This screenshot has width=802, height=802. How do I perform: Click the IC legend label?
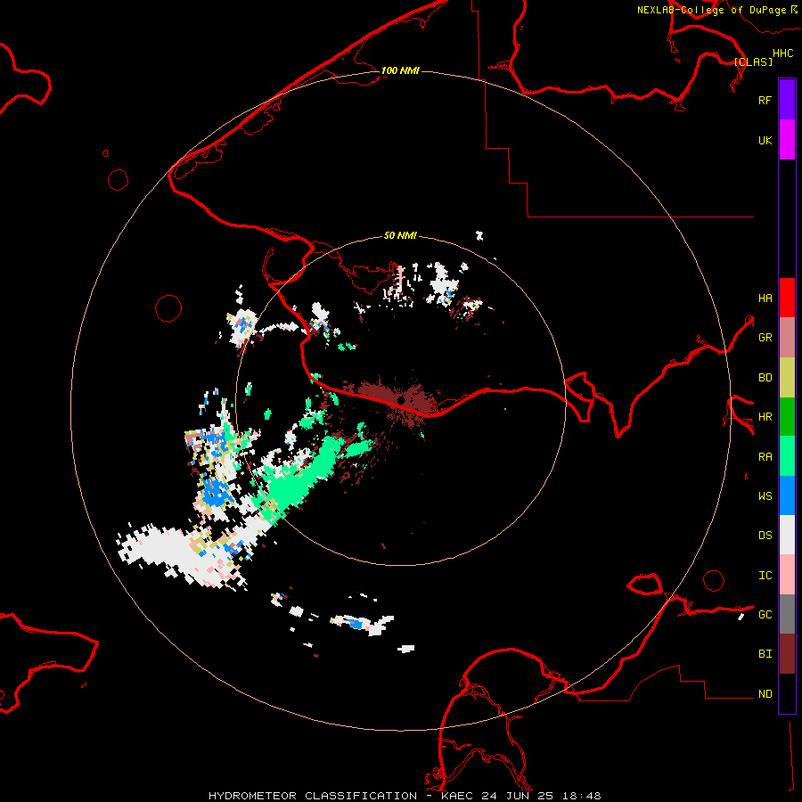pyautogui.click(x=765, y=575)
